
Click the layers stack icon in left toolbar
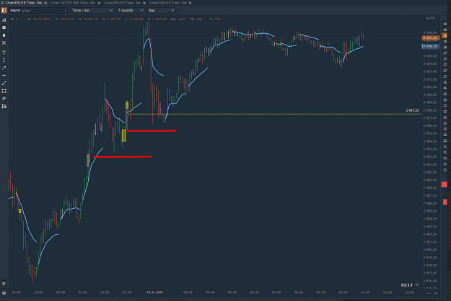tap(4, 28)
